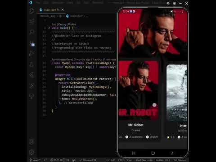
Task: Click the StatelessWidget class name in code
Action: pos(99,63)
